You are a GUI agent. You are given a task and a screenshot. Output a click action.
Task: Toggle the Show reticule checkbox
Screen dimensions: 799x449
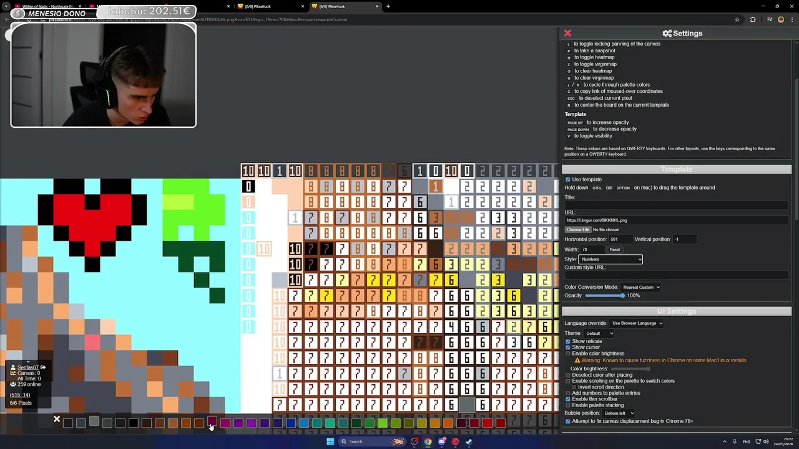pyautogui.click(x=568, y=341)
